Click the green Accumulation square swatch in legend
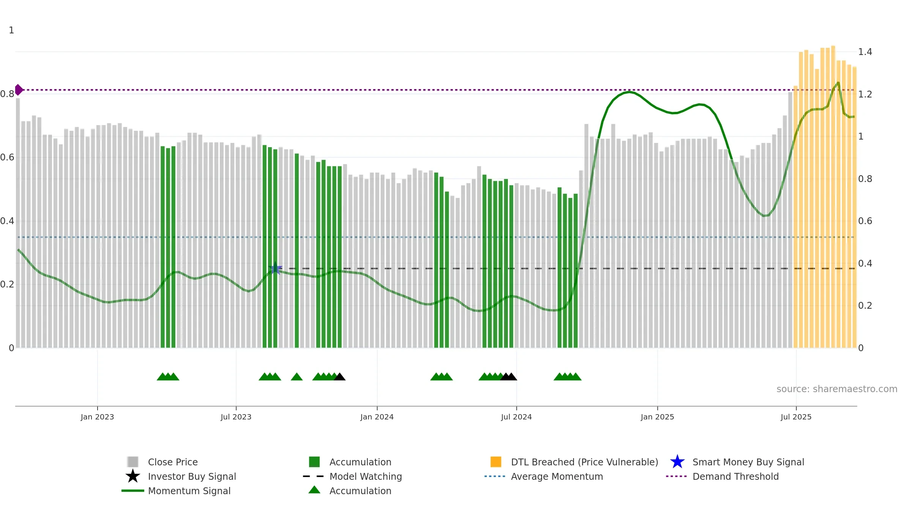911x512 pixels. click(x=314, y=462)
